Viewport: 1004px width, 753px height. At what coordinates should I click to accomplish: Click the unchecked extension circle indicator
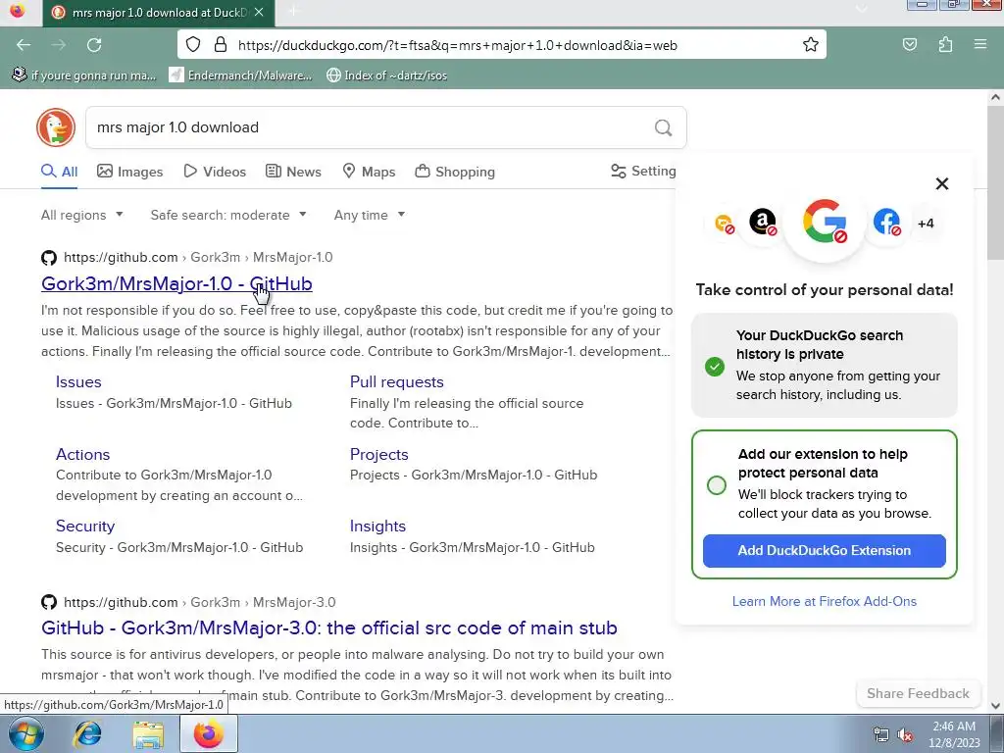[717, 484]
